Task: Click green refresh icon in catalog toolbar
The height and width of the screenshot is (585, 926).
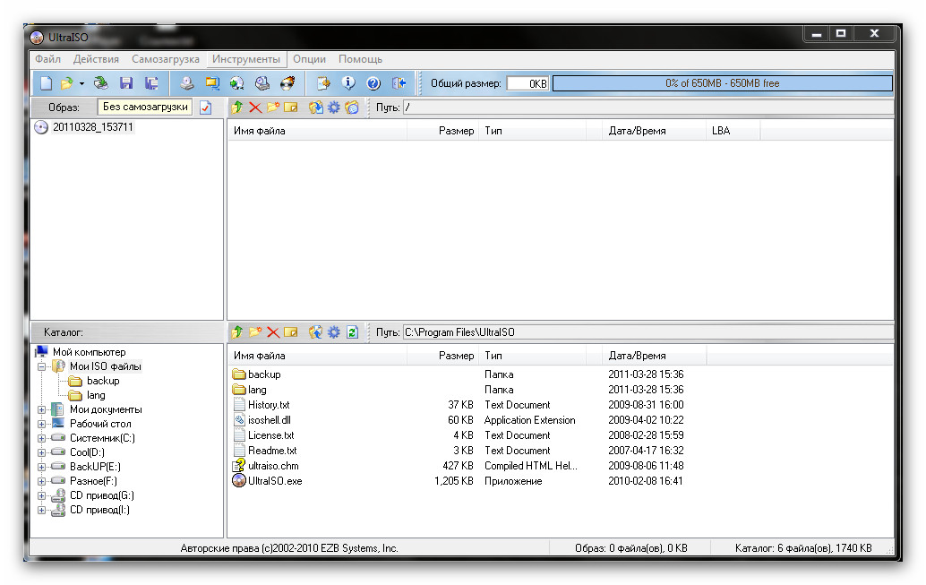Action: coord(353,332)
